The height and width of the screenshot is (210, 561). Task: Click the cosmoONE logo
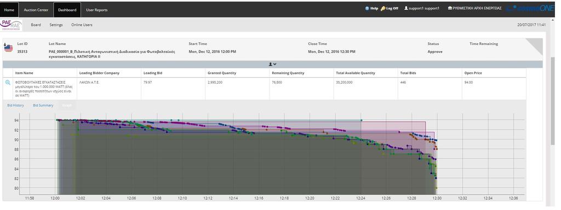pyautogui.click(x=530, y=8)
